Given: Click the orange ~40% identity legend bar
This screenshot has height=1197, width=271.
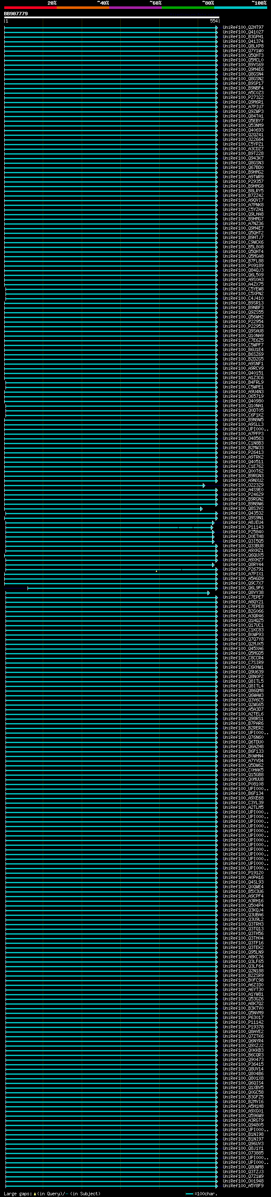Looking at the screenshot, I should coord(83,8).
